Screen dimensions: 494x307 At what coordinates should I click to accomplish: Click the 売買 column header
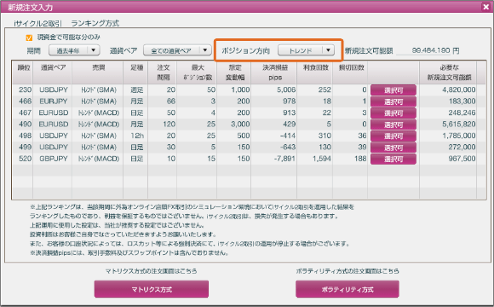[x=98, y=72]
